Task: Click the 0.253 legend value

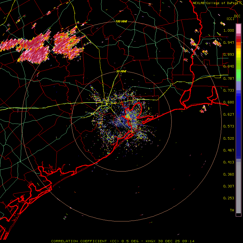Action: coord(229,198)
